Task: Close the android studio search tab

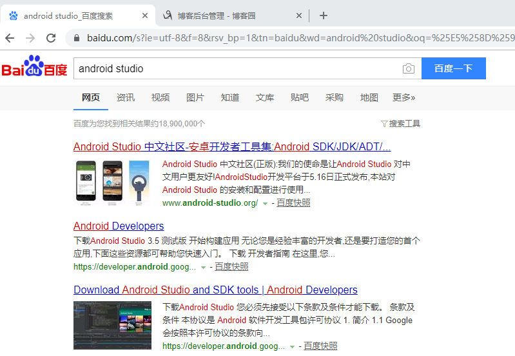Action: click(x=145, y=15)
